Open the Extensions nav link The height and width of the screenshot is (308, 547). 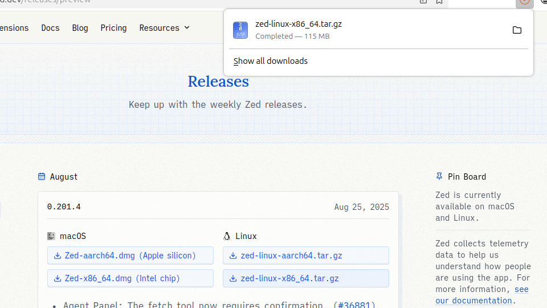(14, 28)
